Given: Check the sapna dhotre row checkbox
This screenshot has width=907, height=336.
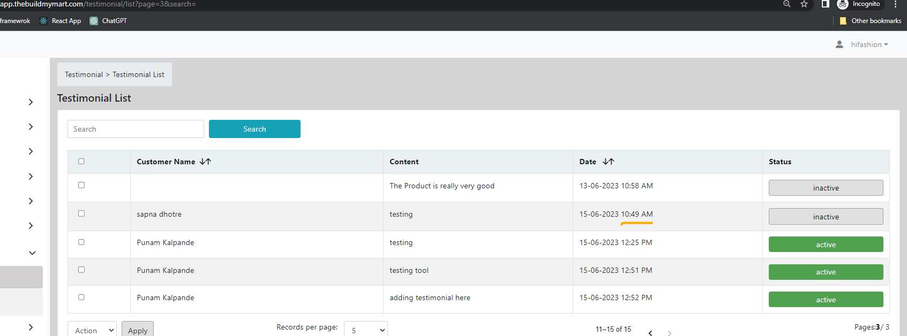Looking at the screenshot, I should tap(81, 213).
